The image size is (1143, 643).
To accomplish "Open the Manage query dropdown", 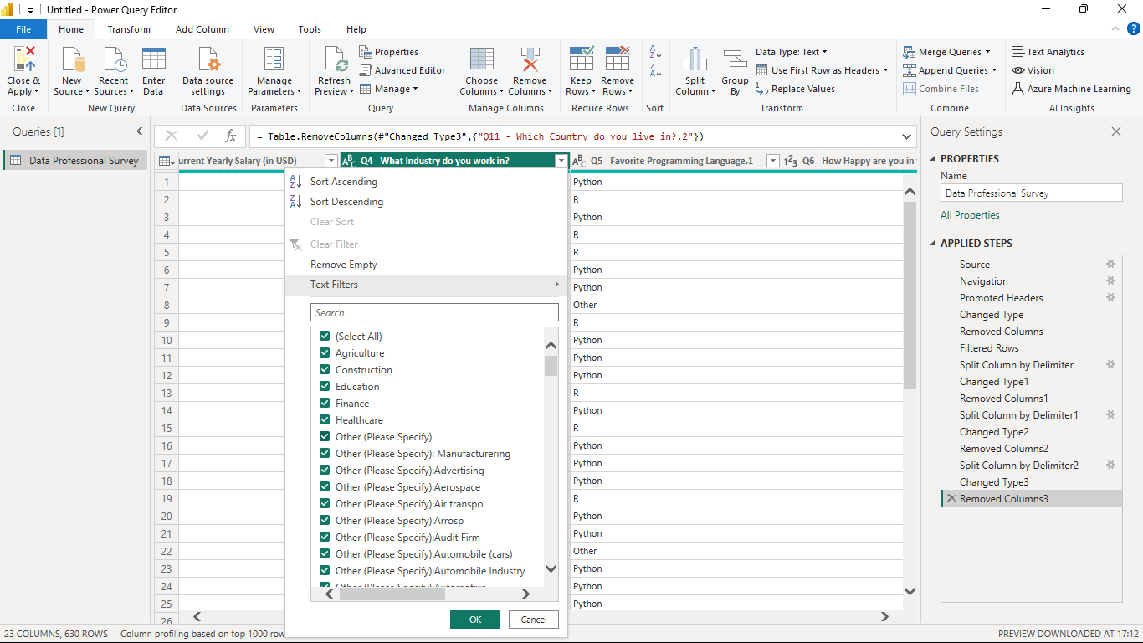I will [x=389, y=89].
